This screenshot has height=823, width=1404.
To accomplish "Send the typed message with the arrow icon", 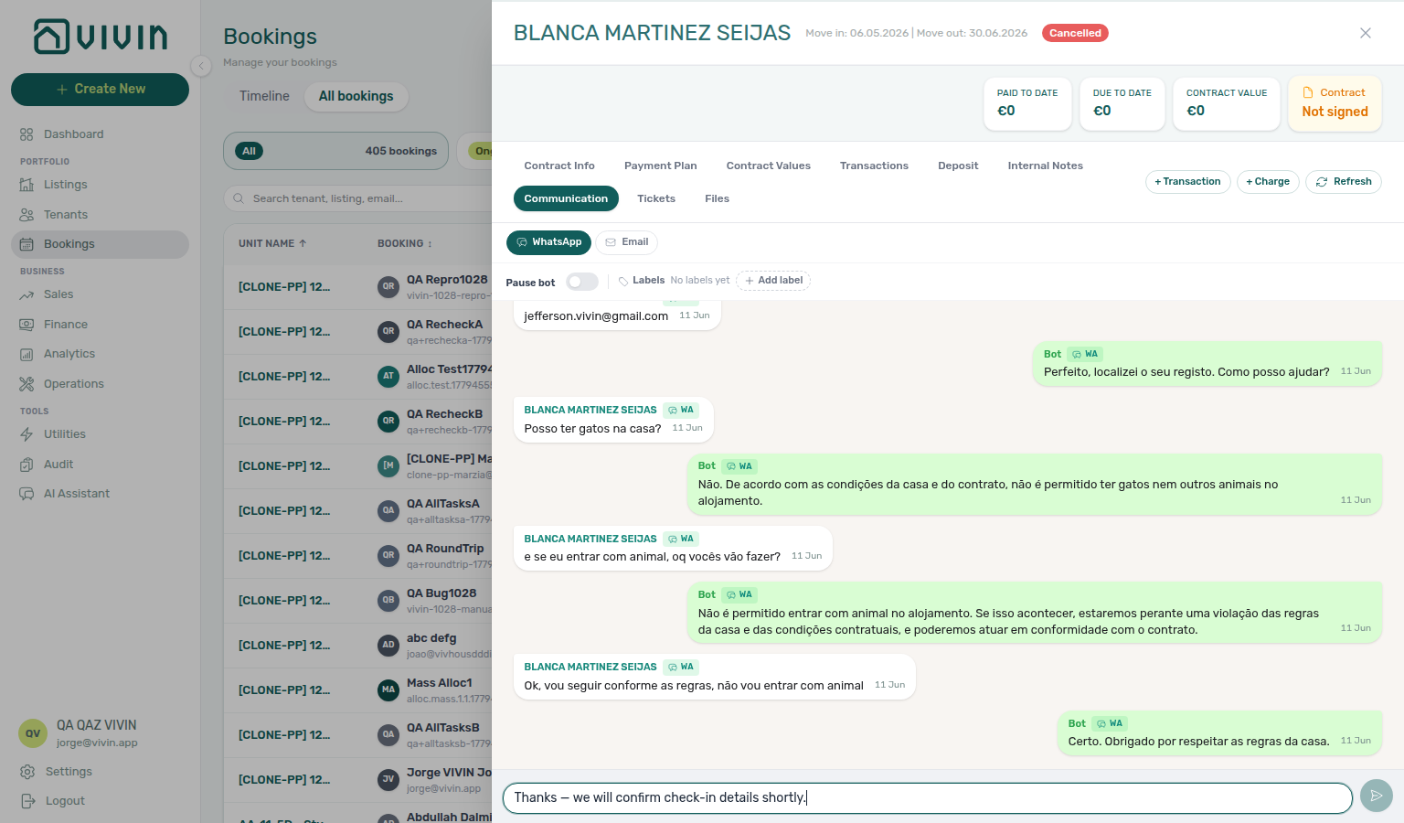I will point(1377,796).
